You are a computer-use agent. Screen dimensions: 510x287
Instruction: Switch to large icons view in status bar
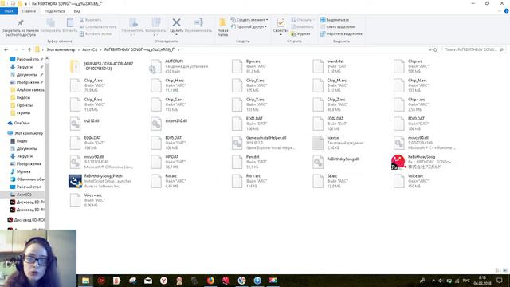coord(505,270)
